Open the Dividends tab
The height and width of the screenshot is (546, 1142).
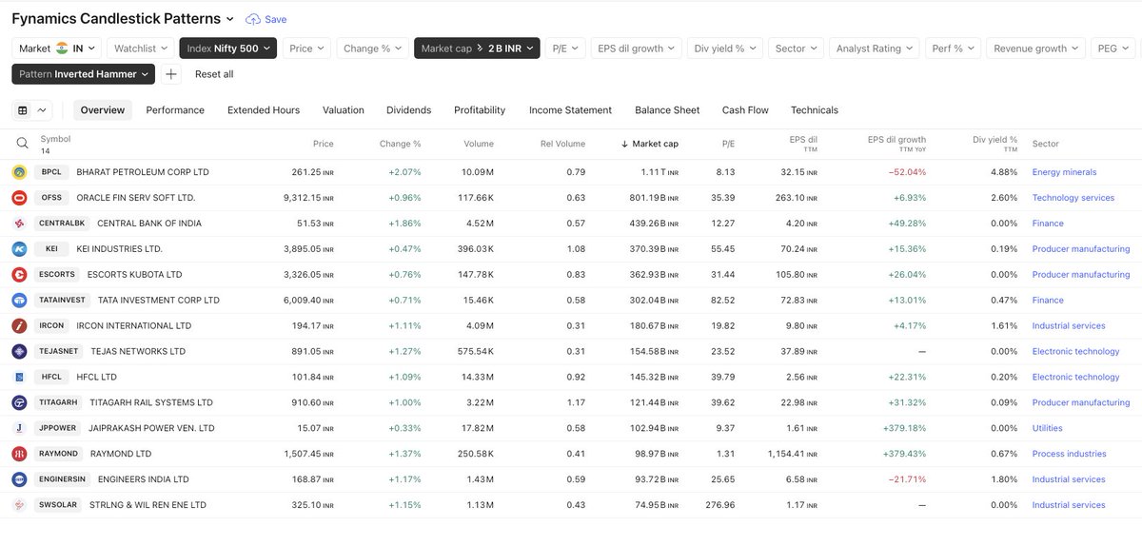tap(408, 110)
